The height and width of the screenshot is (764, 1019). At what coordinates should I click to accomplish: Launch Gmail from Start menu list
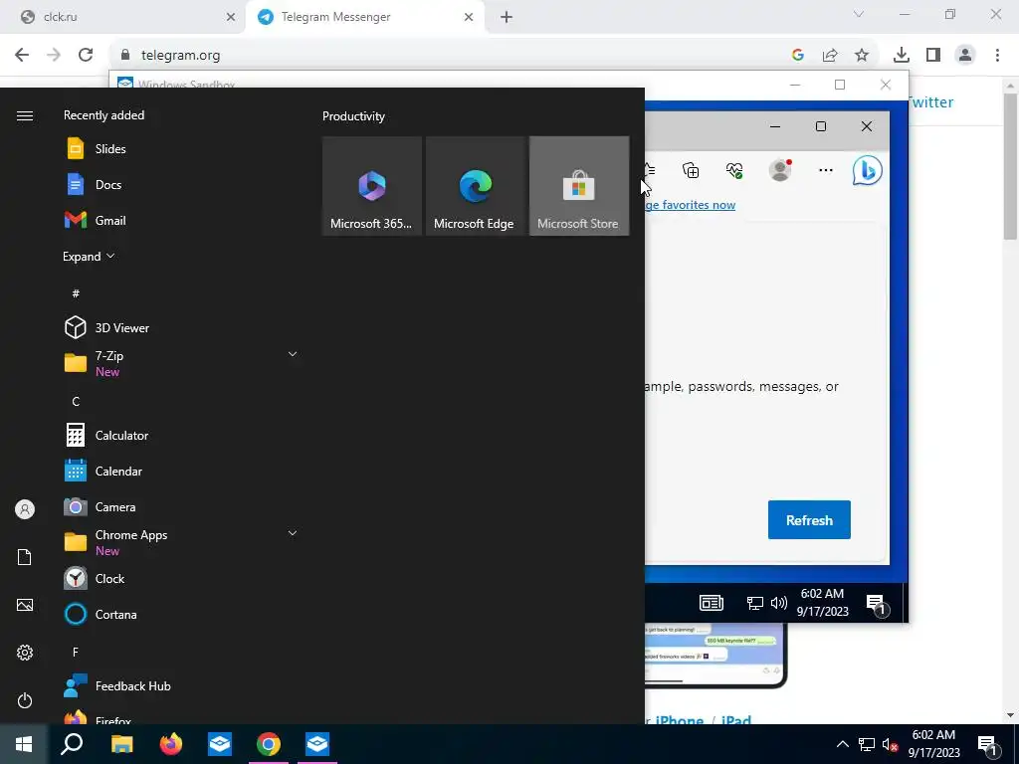(x=182, y=220)
